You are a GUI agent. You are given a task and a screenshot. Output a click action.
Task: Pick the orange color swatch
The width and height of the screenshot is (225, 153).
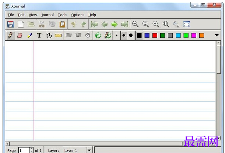click(x=201, y=35)
